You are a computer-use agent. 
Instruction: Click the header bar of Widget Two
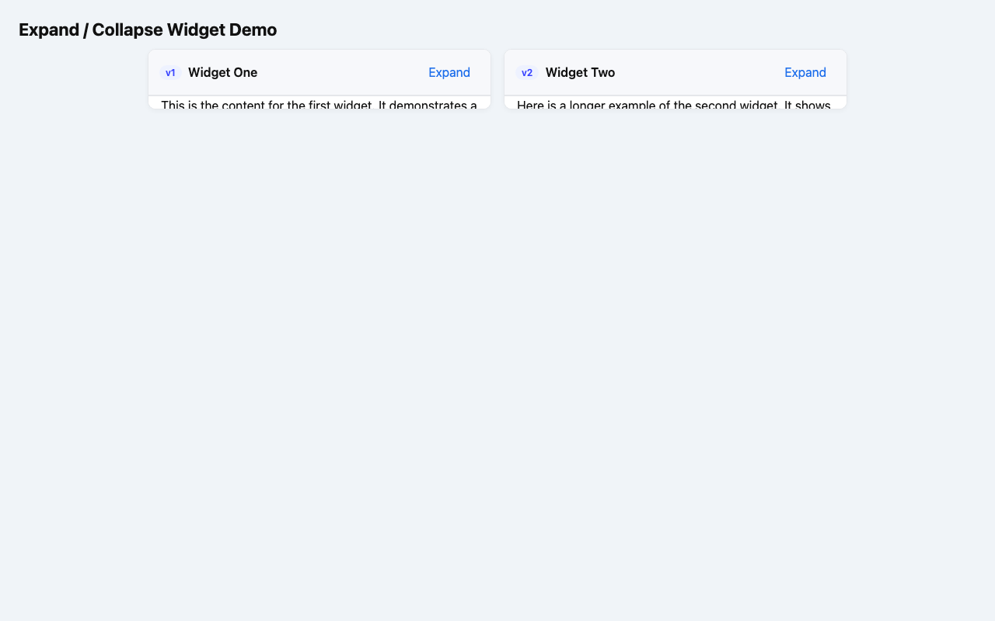(675, 72)
